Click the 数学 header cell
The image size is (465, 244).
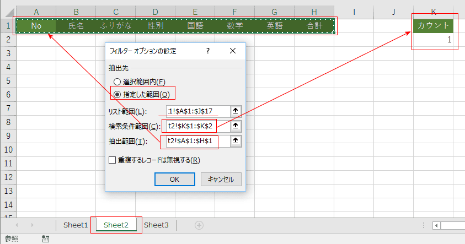235,26
